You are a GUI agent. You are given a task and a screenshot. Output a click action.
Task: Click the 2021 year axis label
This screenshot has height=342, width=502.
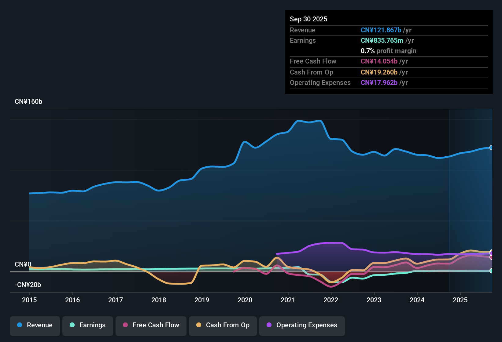pyautogui.click(x=288, y=300)
